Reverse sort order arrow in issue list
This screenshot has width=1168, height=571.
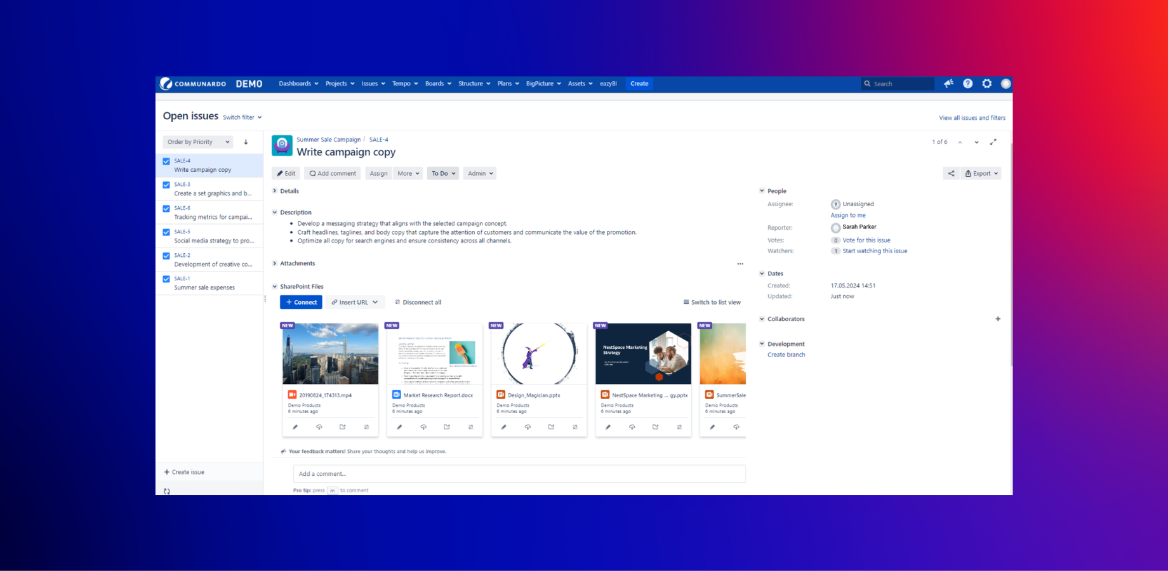point(246,142)
